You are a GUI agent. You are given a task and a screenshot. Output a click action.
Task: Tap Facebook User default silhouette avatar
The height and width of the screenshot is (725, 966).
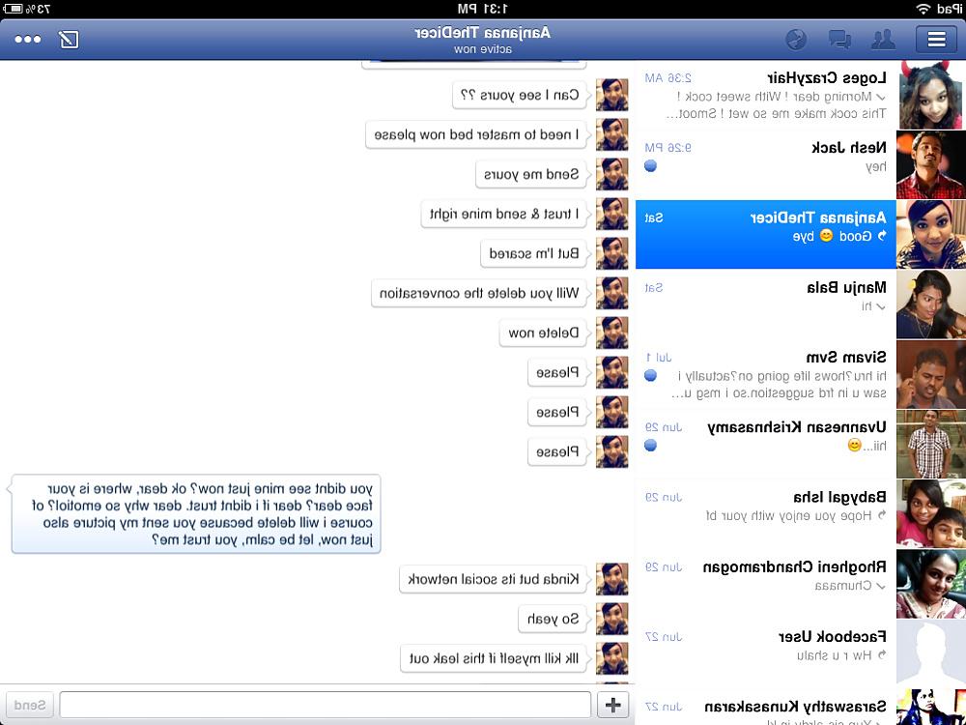(931, 653)
